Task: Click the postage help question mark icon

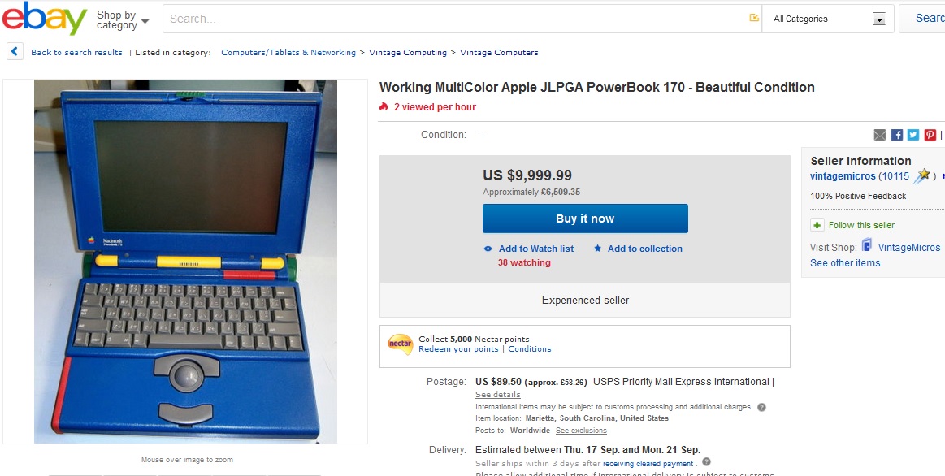Action: [x=761, y=407]
